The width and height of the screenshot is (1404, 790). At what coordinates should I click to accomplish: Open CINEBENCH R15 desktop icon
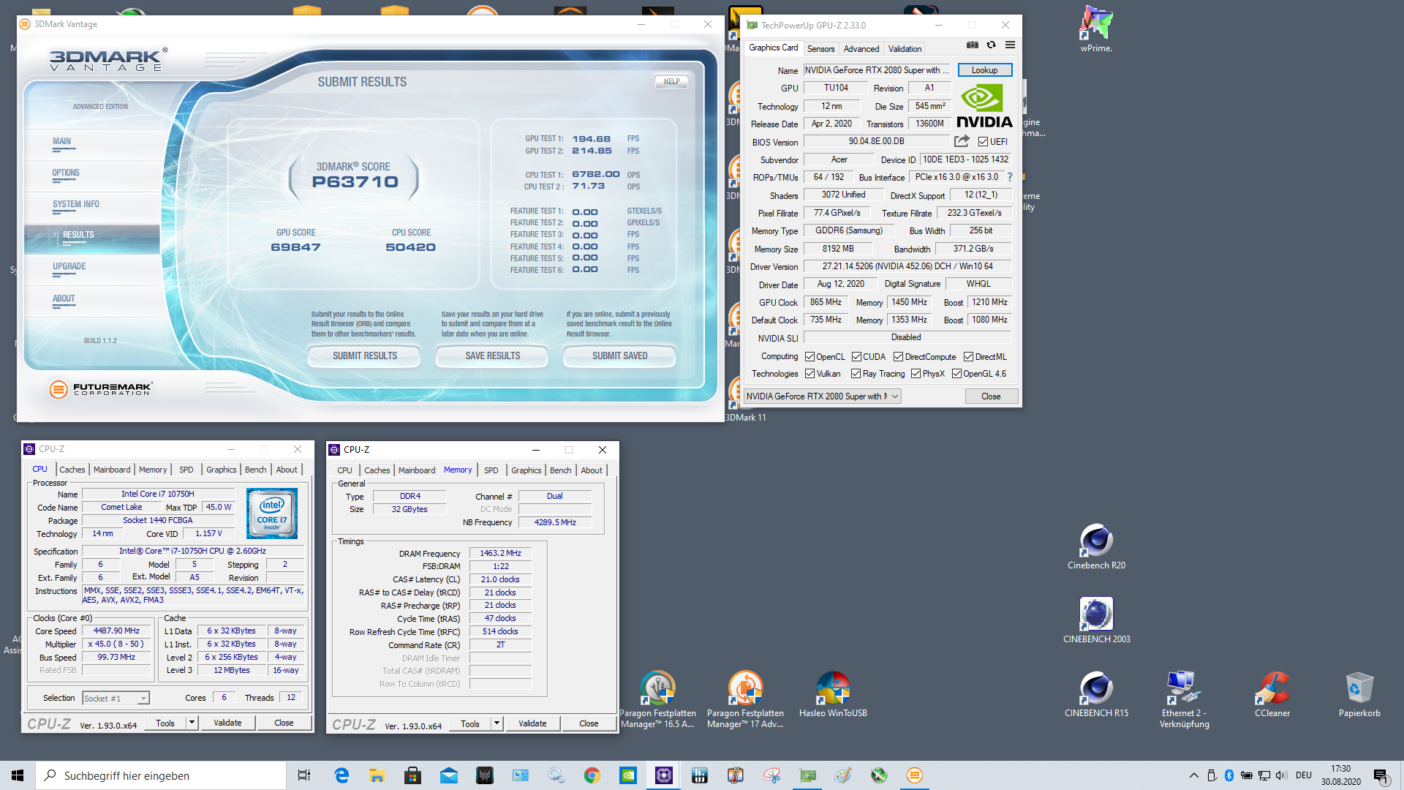1096,694
